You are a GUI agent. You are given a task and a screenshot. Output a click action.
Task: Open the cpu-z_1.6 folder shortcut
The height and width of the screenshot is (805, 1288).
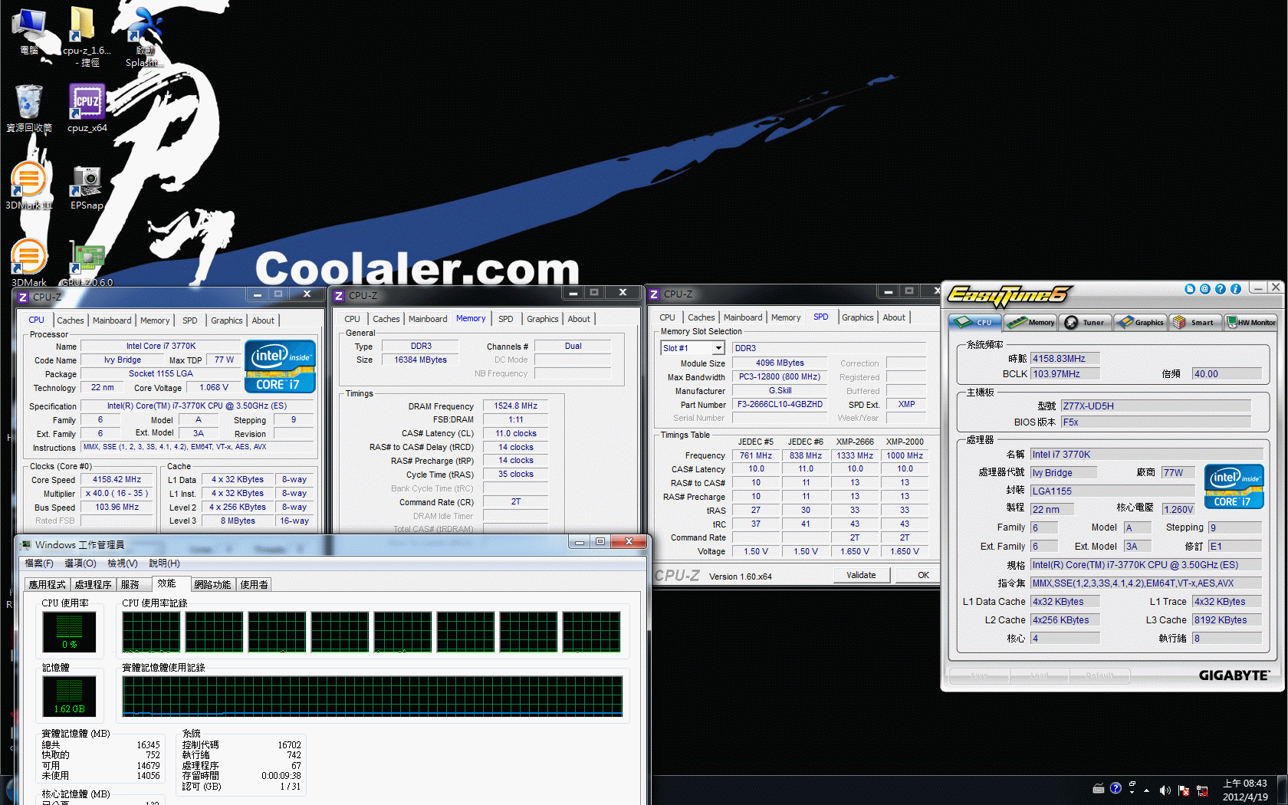[86, 35]
